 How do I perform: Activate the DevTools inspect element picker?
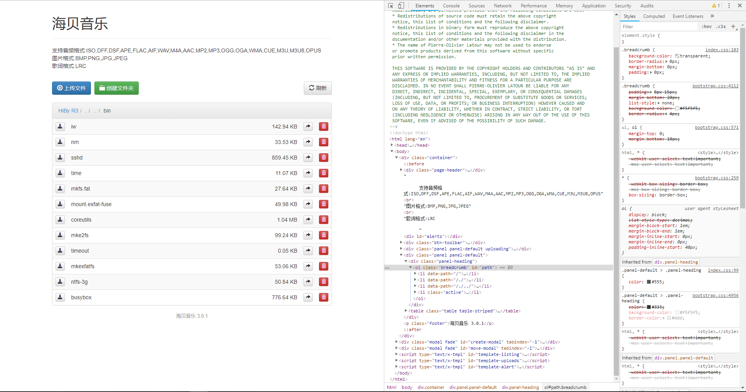[391, 5]
